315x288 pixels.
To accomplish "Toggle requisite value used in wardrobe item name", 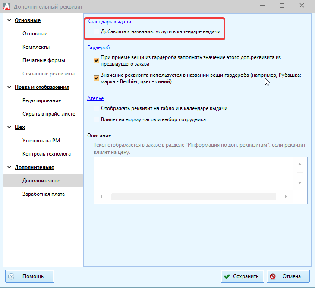I will (96, 78).
